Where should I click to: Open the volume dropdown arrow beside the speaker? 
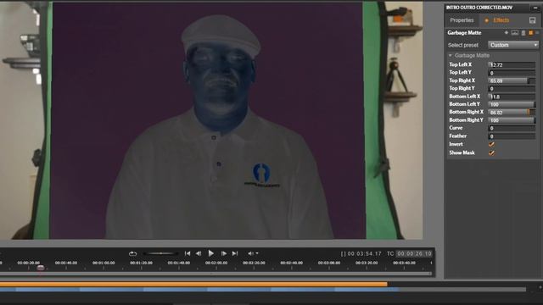click(257, 253)
